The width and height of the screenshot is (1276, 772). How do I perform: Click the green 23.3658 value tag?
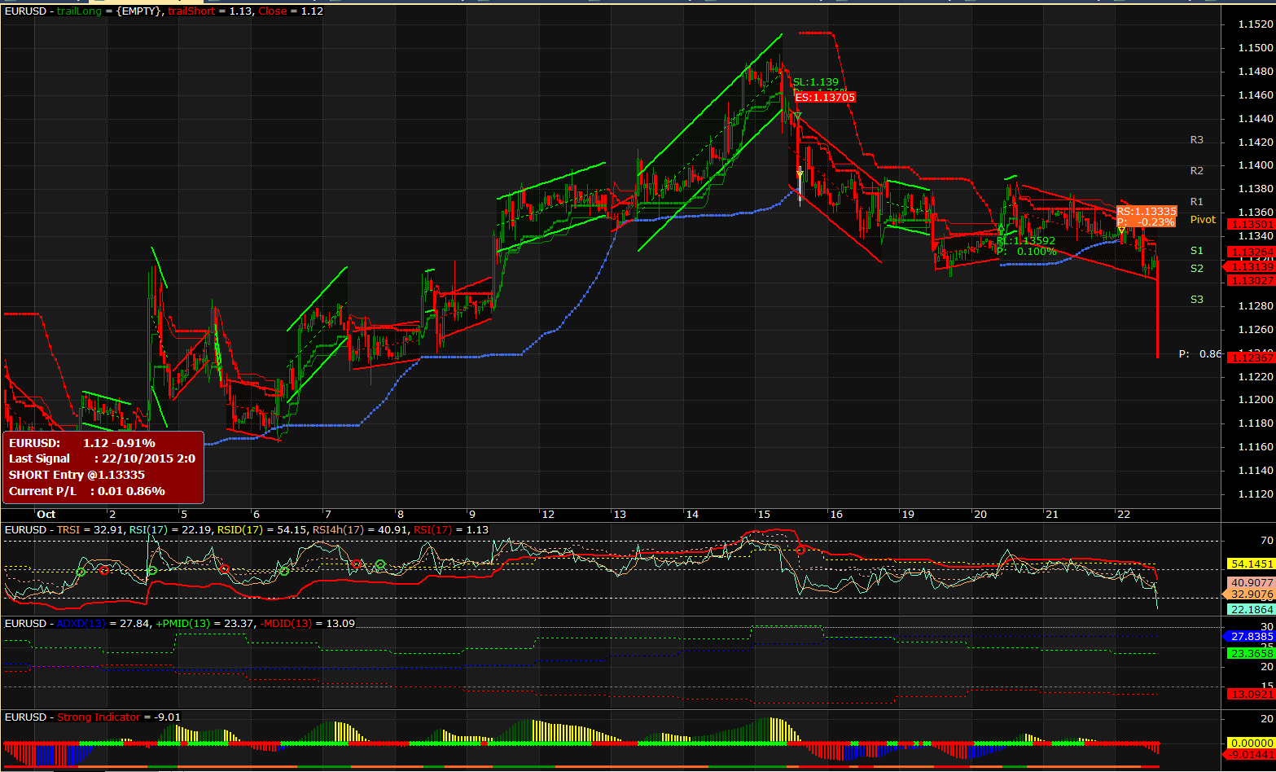(x=1252, y=653)
